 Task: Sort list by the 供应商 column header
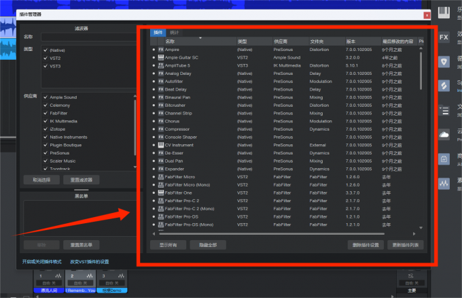[x=290, y=42]
